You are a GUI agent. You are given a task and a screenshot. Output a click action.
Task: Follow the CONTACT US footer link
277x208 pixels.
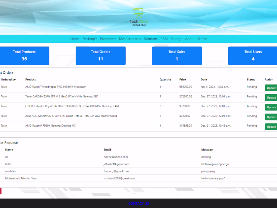138,203
